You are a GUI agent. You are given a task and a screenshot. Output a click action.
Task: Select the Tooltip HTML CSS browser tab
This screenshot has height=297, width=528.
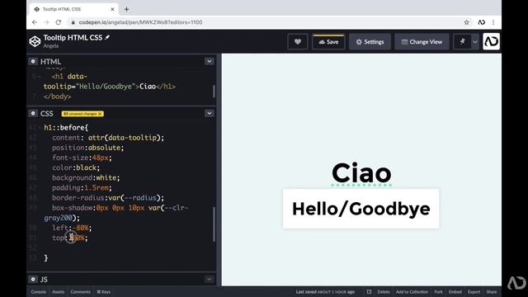(x=74, y=9)
